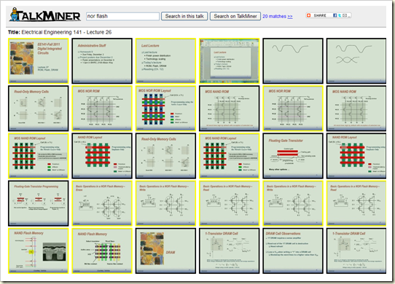Share the talk on Twitter
The height and width of the screenshot is (284, 395).
point(340,15)
